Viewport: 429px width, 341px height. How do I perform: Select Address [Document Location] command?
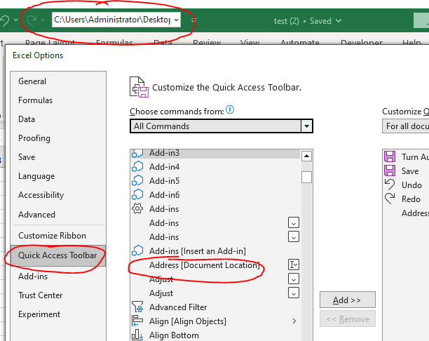pos(216,265)
